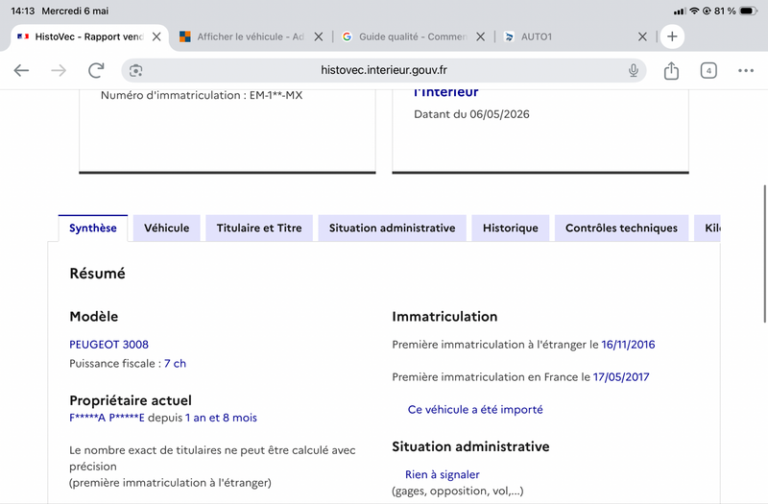Tap the 14:13 clock in status bar
768x504 pixels.
22,11
